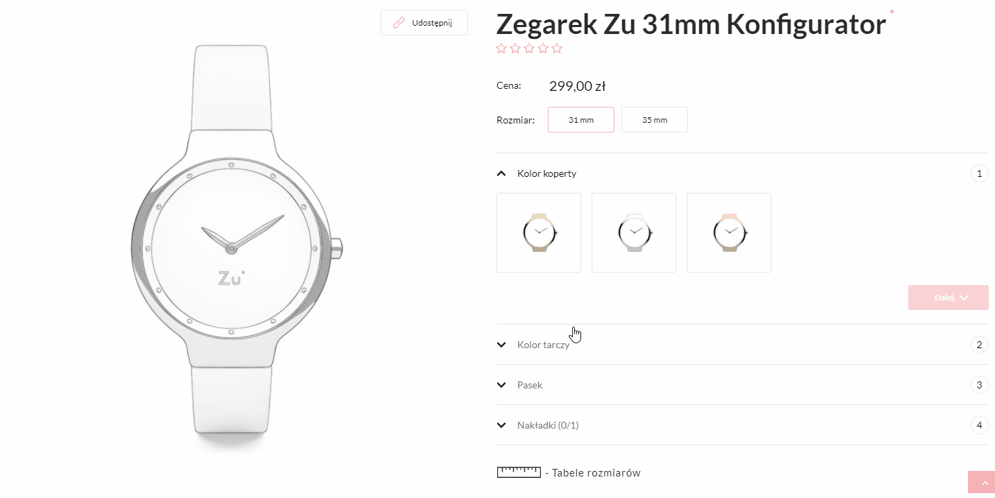Click step number 1 badge

[x=979, y=173]
